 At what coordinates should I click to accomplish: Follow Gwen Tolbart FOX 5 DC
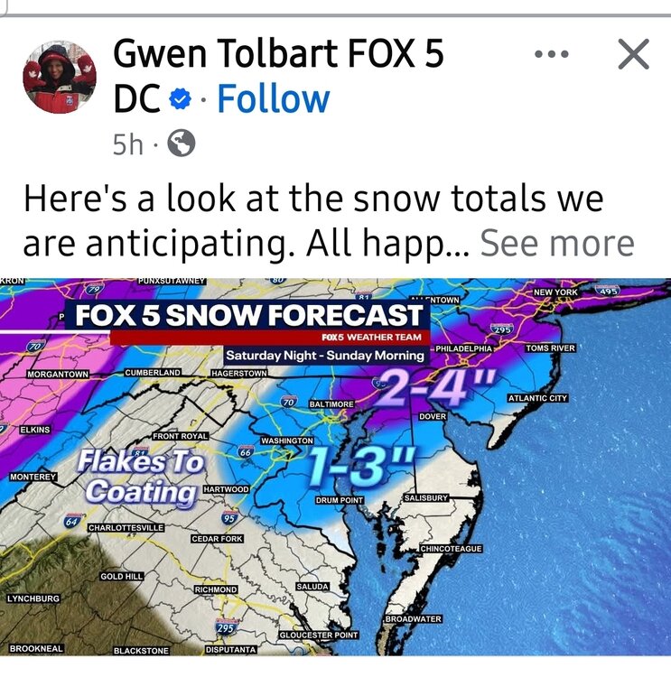tap(273, 99)
